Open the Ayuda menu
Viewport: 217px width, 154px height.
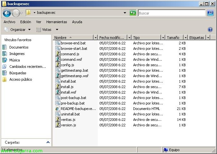[x=77, y=22]
